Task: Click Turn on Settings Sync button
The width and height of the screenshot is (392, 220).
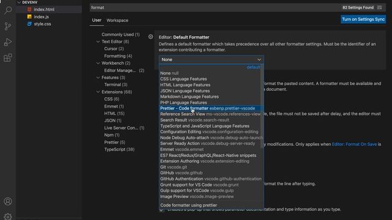Action: click(363, 19)
